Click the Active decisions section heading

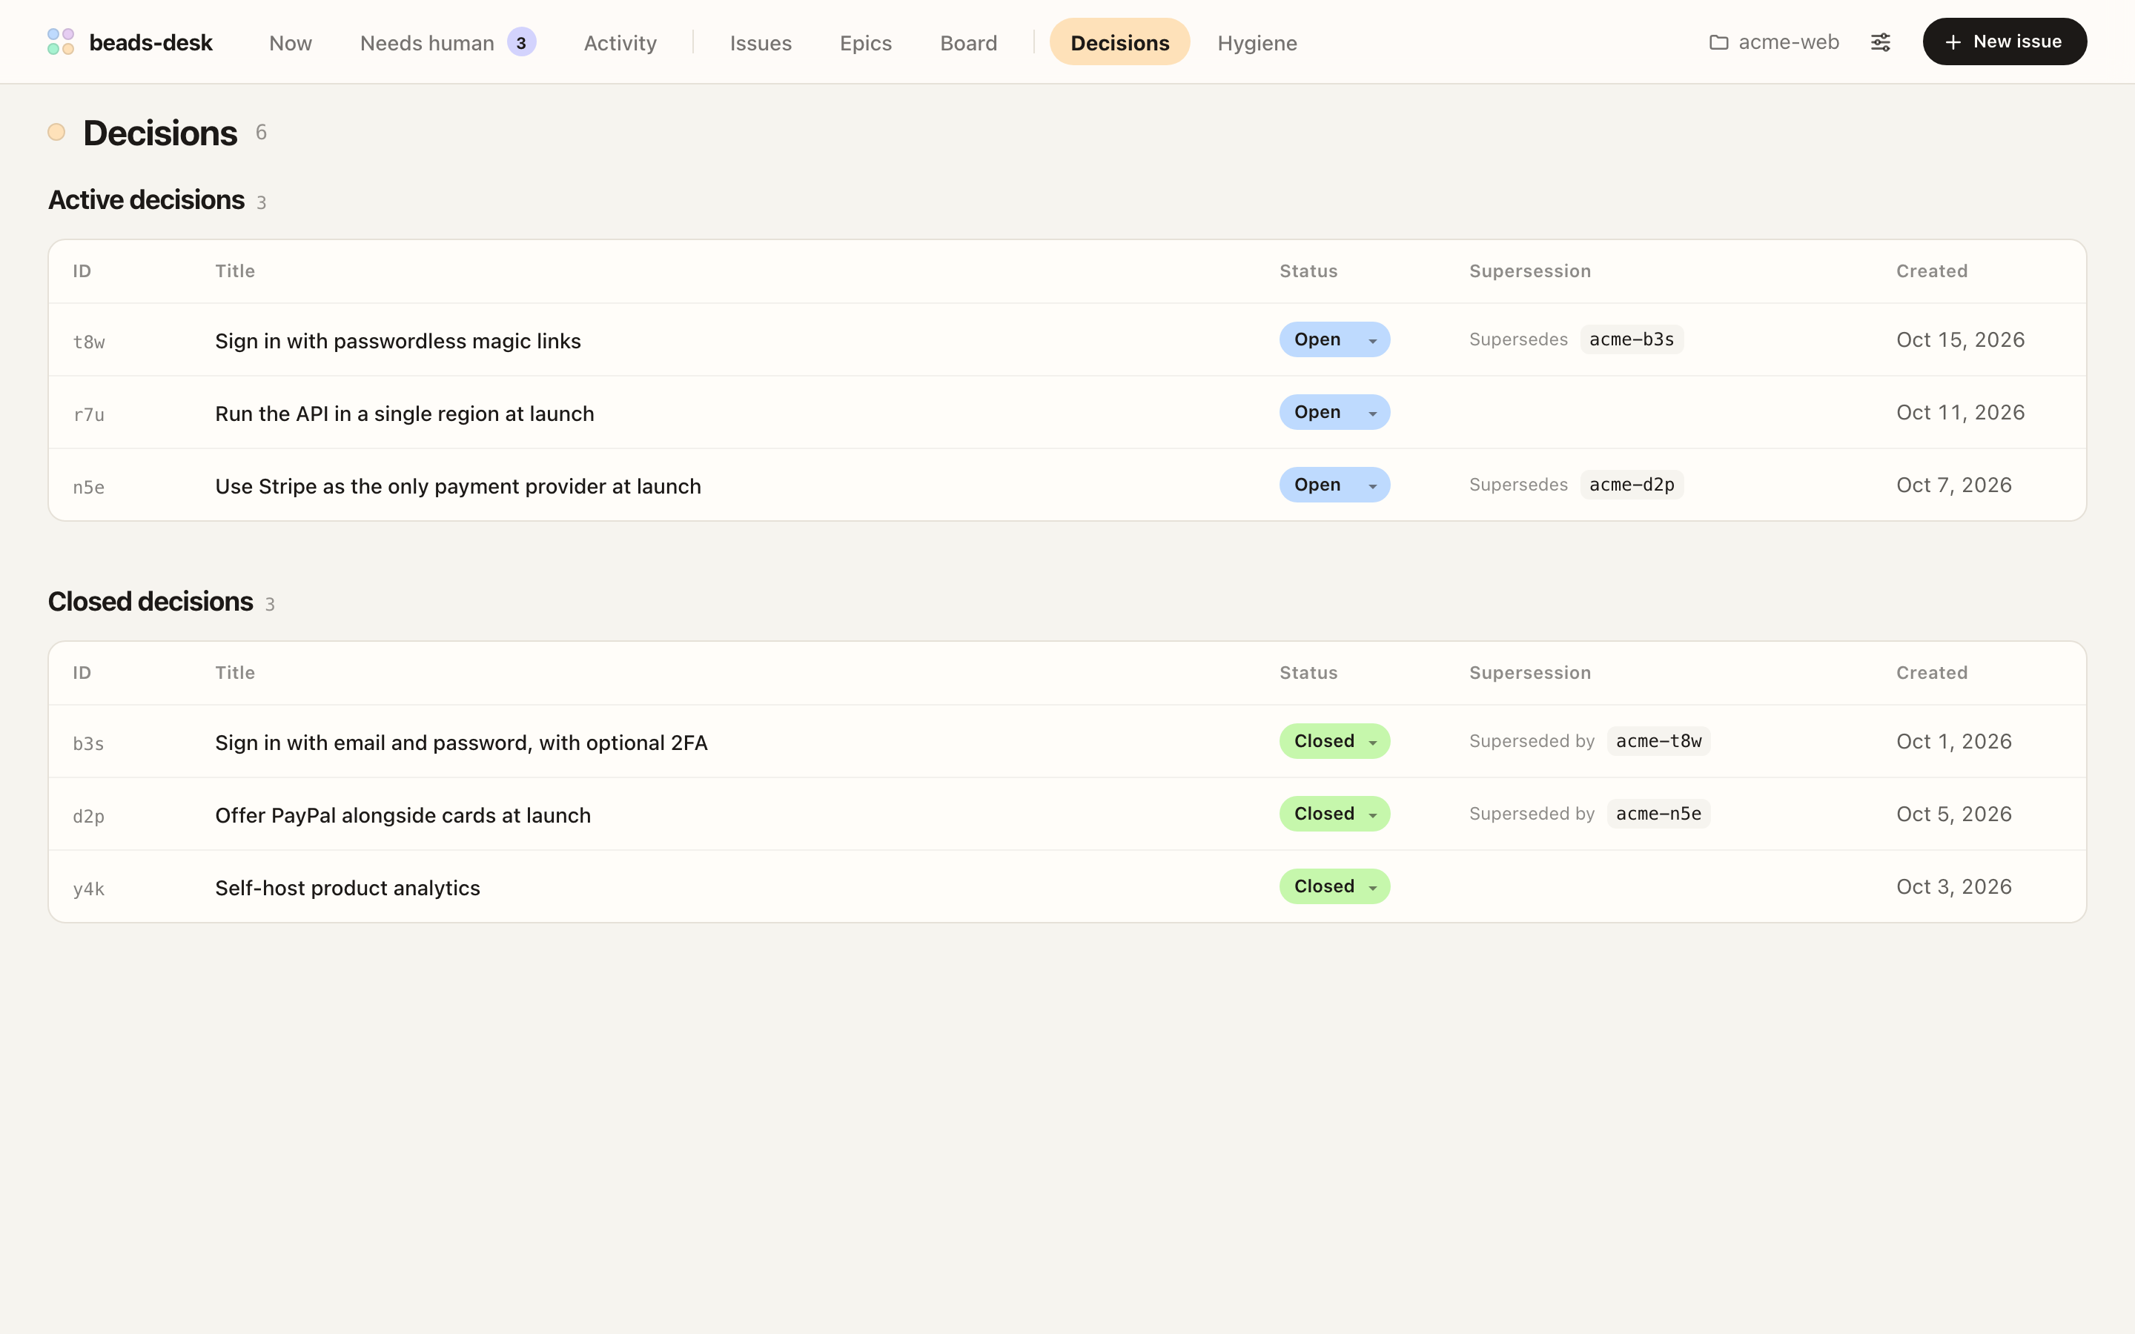pyautogui.click(x=147, y=199)
